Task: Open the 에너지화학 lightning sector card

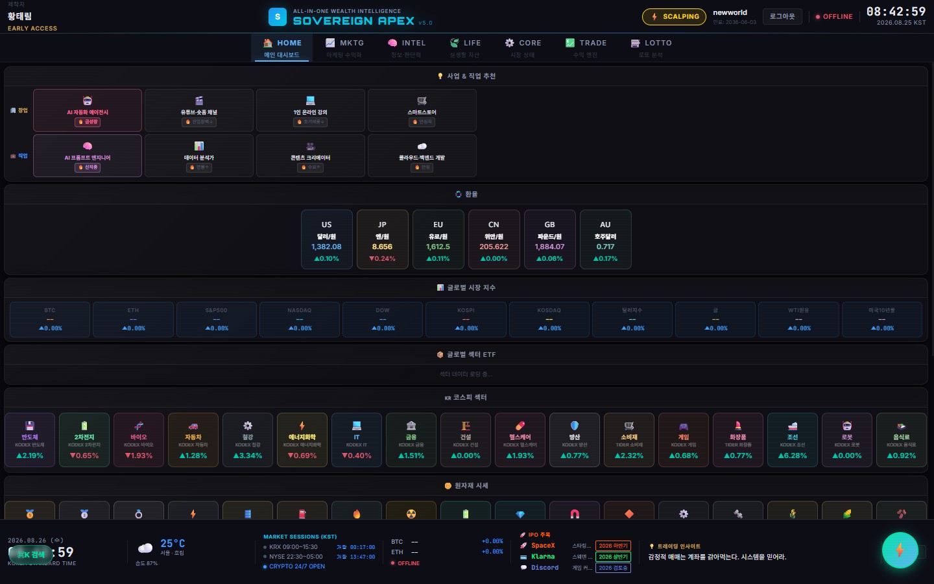Action: click(x=302, y=440)
